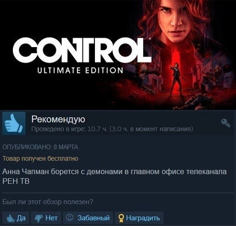This screenshot has width=236, height=226.
Task: Click the review text about Анна Чапман
Action: click(115, 176)
